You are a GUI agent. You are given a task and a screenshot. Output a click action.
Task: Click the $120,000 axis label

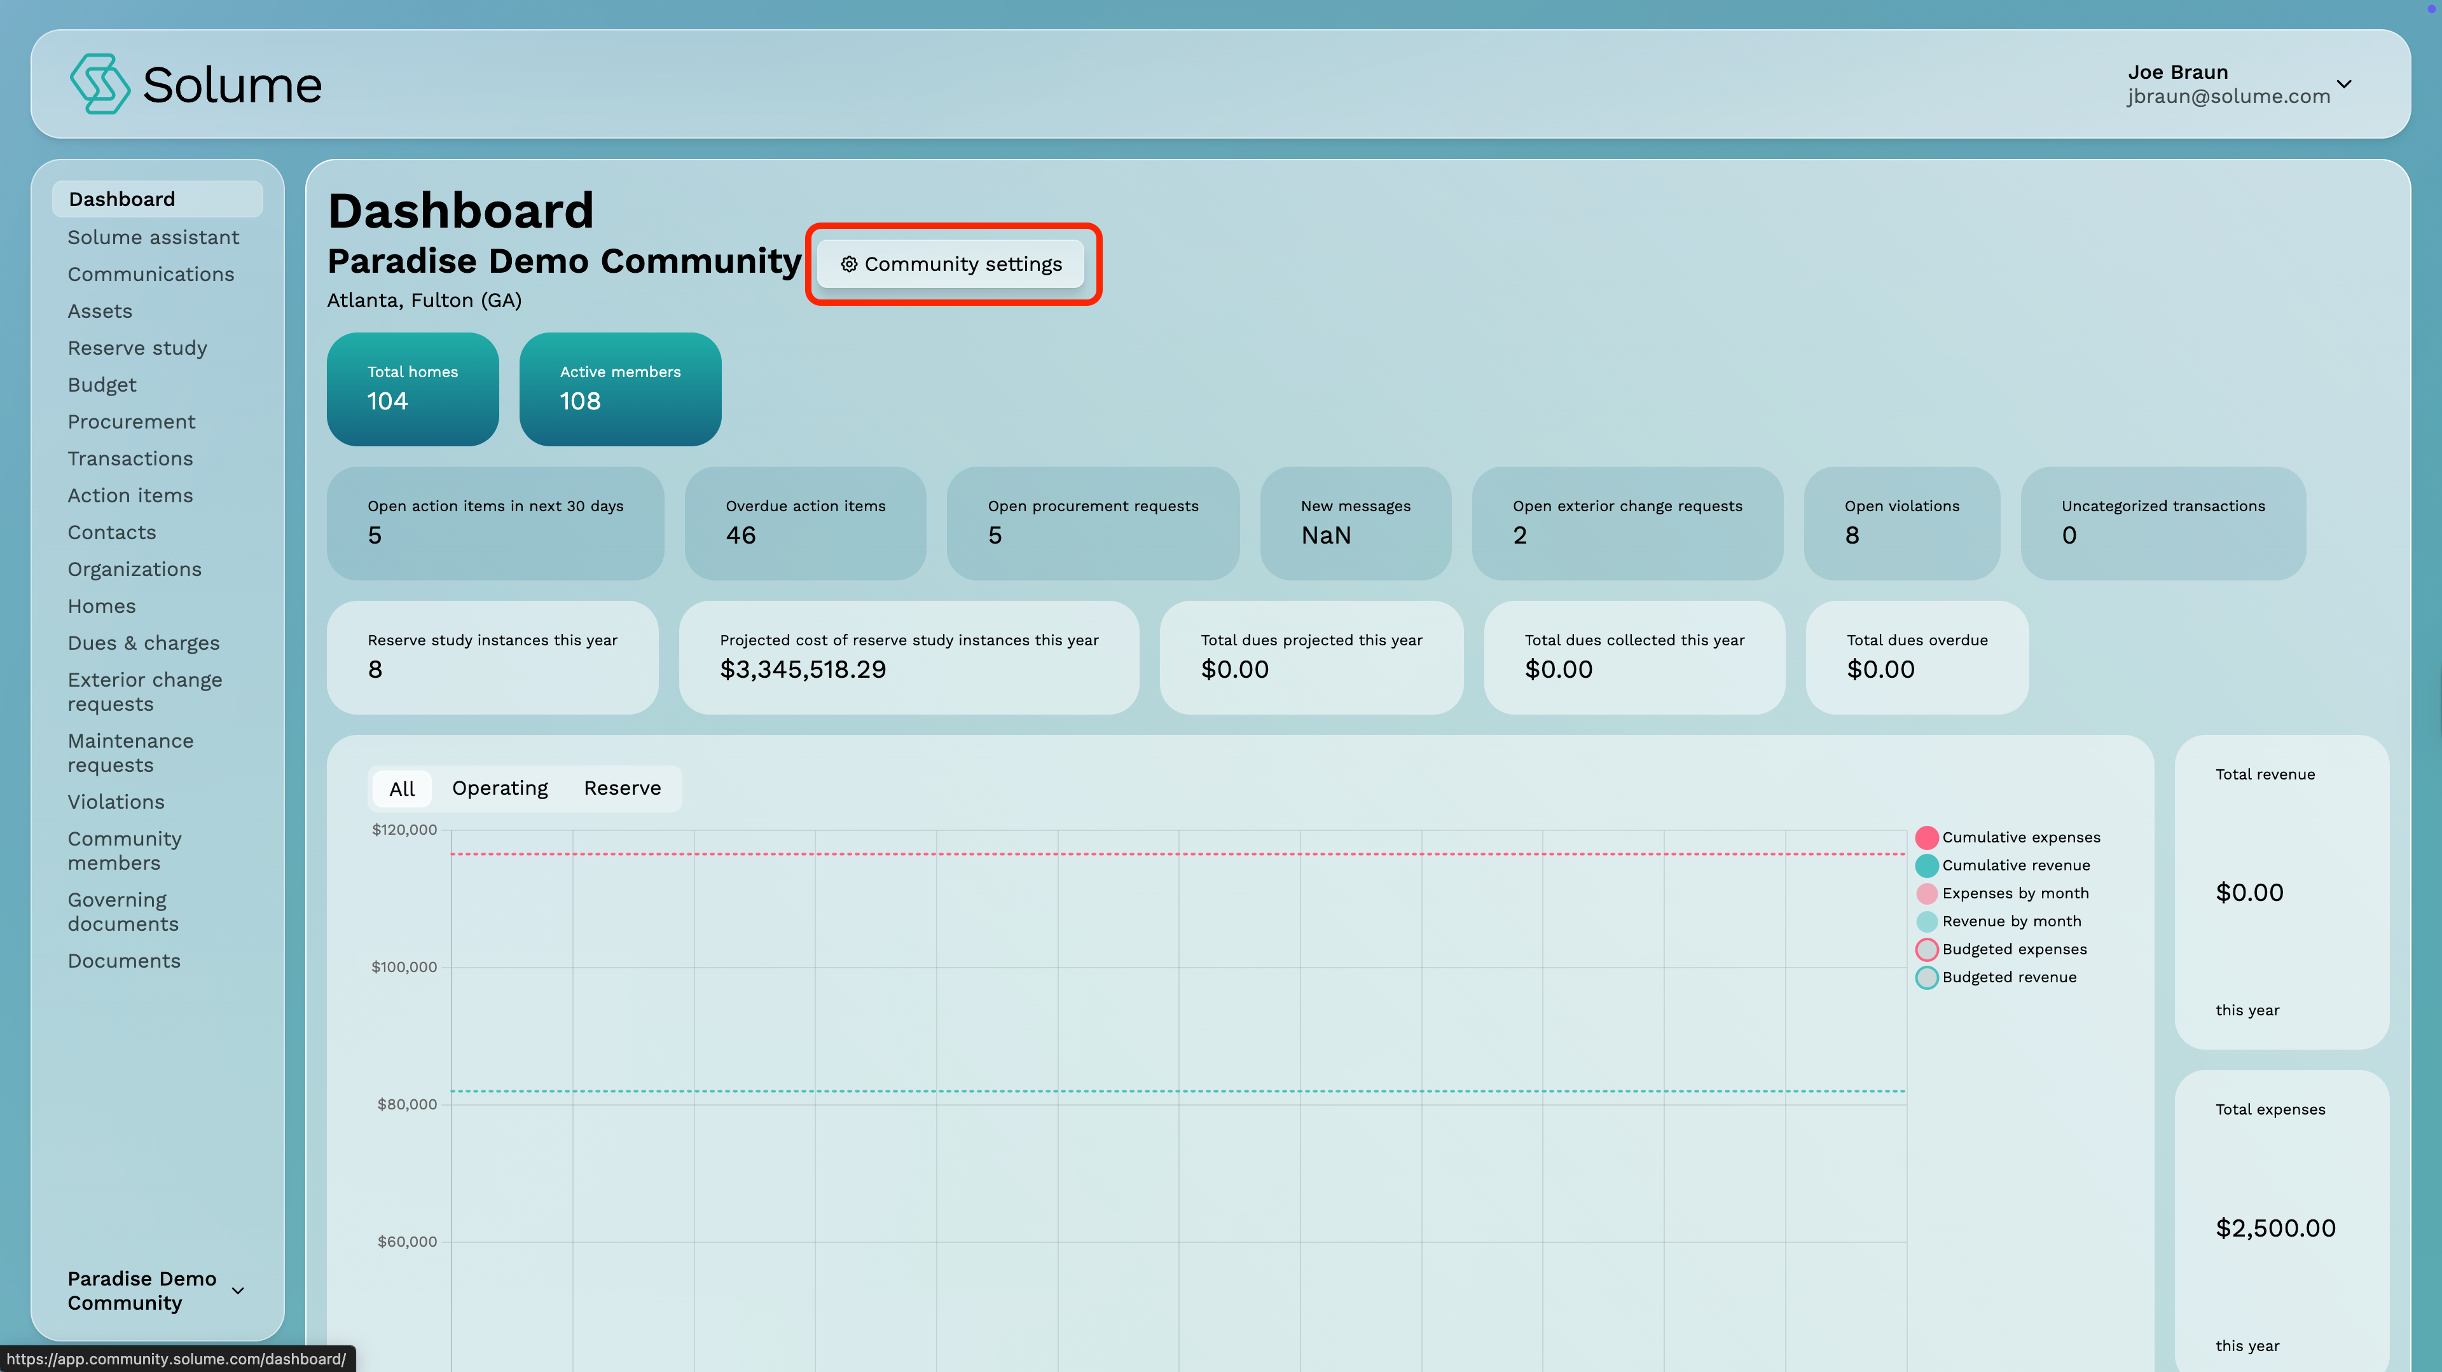(x=405, y=830)
